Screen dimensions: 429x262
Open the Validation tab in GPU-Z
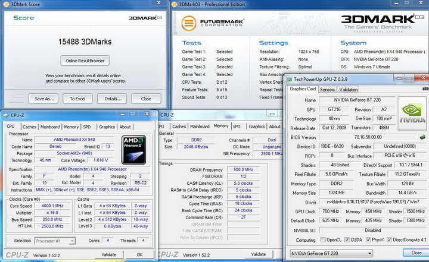(349, 90)
